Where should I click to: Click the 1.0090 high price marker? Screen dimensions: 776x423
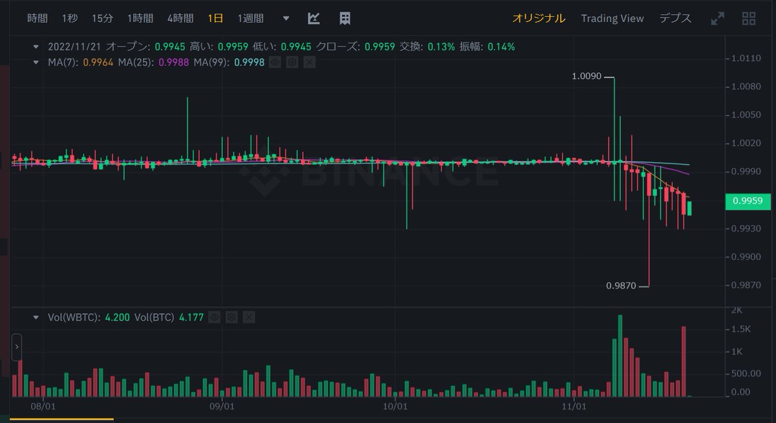587,76
